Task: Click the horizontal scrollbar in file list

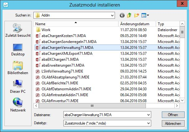Action: [92, 106]
